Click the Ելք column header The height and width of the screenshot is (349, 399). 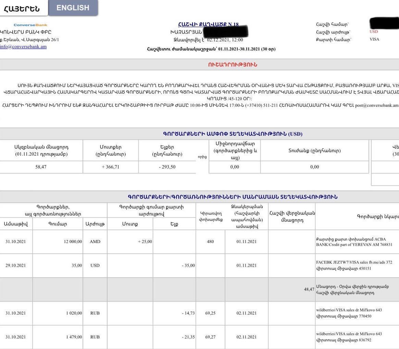click(x=174, y=224)
